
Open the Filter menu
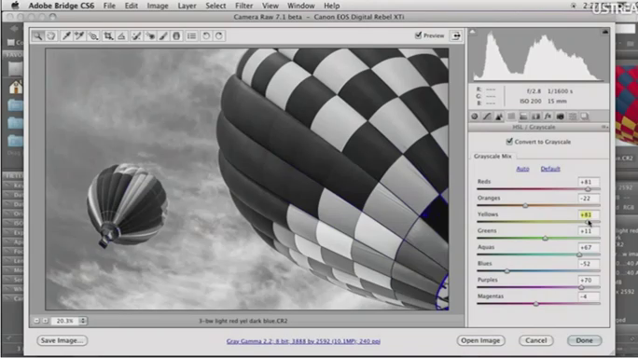click(243, 6)
